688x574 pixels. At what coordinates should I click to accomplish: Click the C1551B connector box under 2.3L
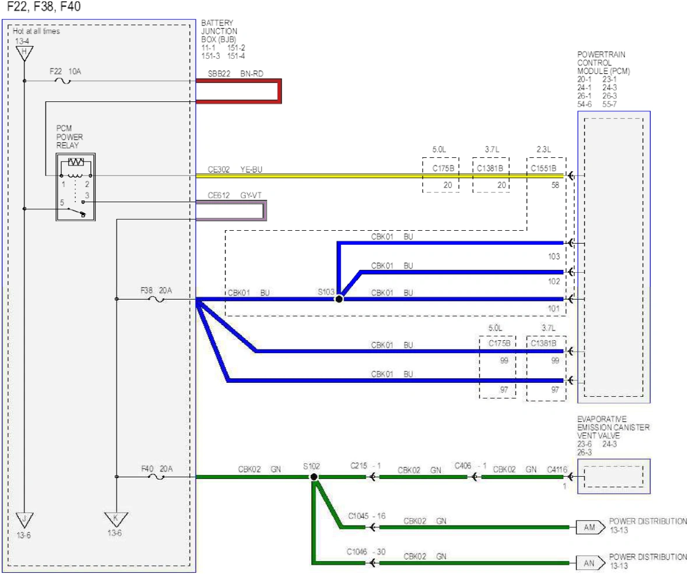(546, 175)
